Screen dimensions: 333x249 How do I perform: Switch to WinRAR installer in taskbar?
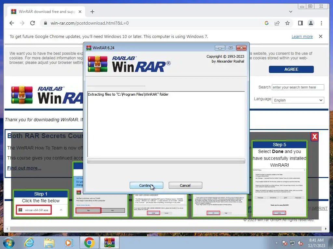tap(109, 243)
